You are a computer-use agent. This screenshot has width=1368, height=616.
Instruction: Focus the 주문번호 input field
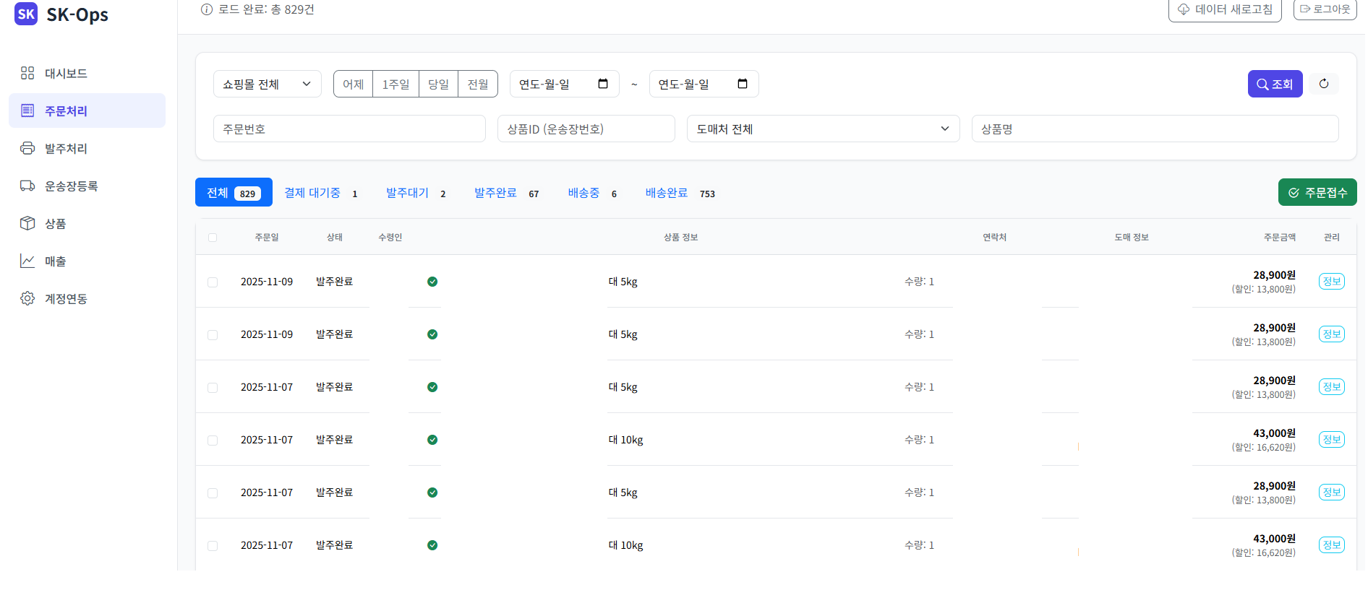click(x=349, y=129)
